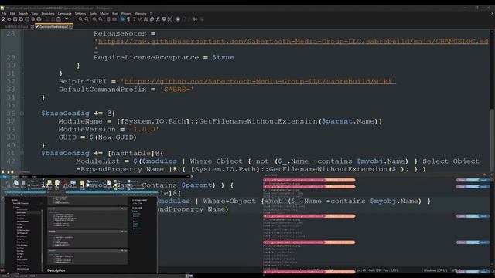
Task: Toggle synchronized vertical scrolling icon
Action: coord(108,19)
